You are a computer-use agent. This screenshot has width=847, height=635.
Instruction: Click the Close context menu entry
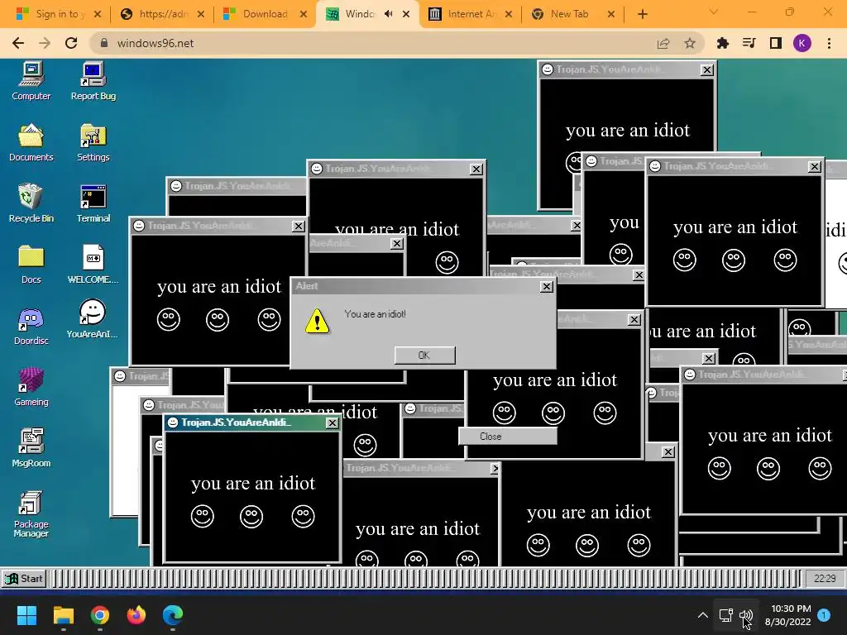(507, 437)
